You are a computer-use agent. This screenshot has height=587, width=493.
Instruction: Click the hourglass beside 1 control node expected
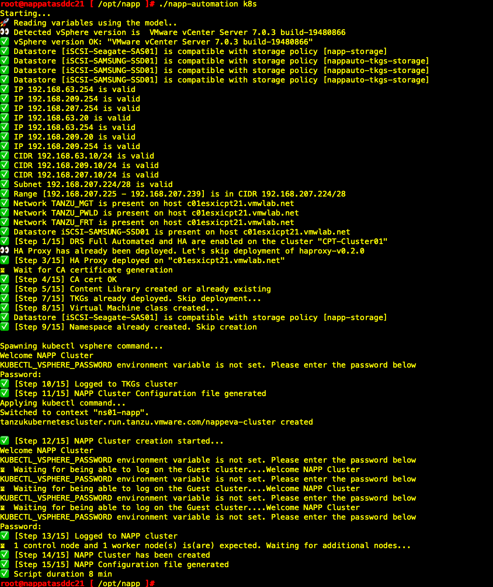[x=3, y=546]
